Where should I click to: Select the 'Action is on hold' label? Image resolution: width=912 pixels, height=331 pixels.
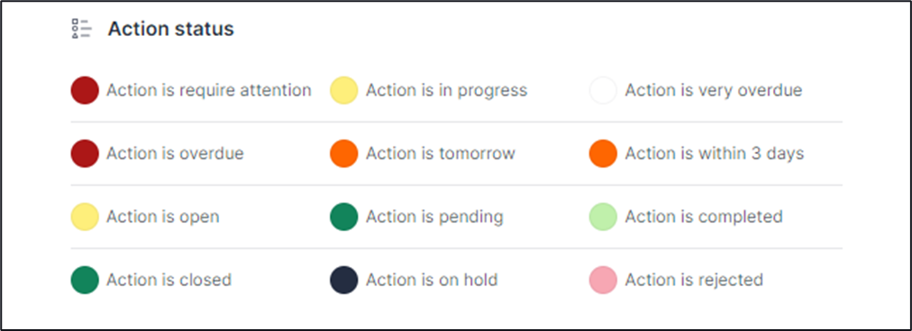pyautogui.click(x=432, y=280)
